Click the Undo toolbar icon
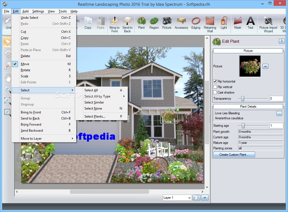Viewport: 288px width, 212px height. (8, 23)
